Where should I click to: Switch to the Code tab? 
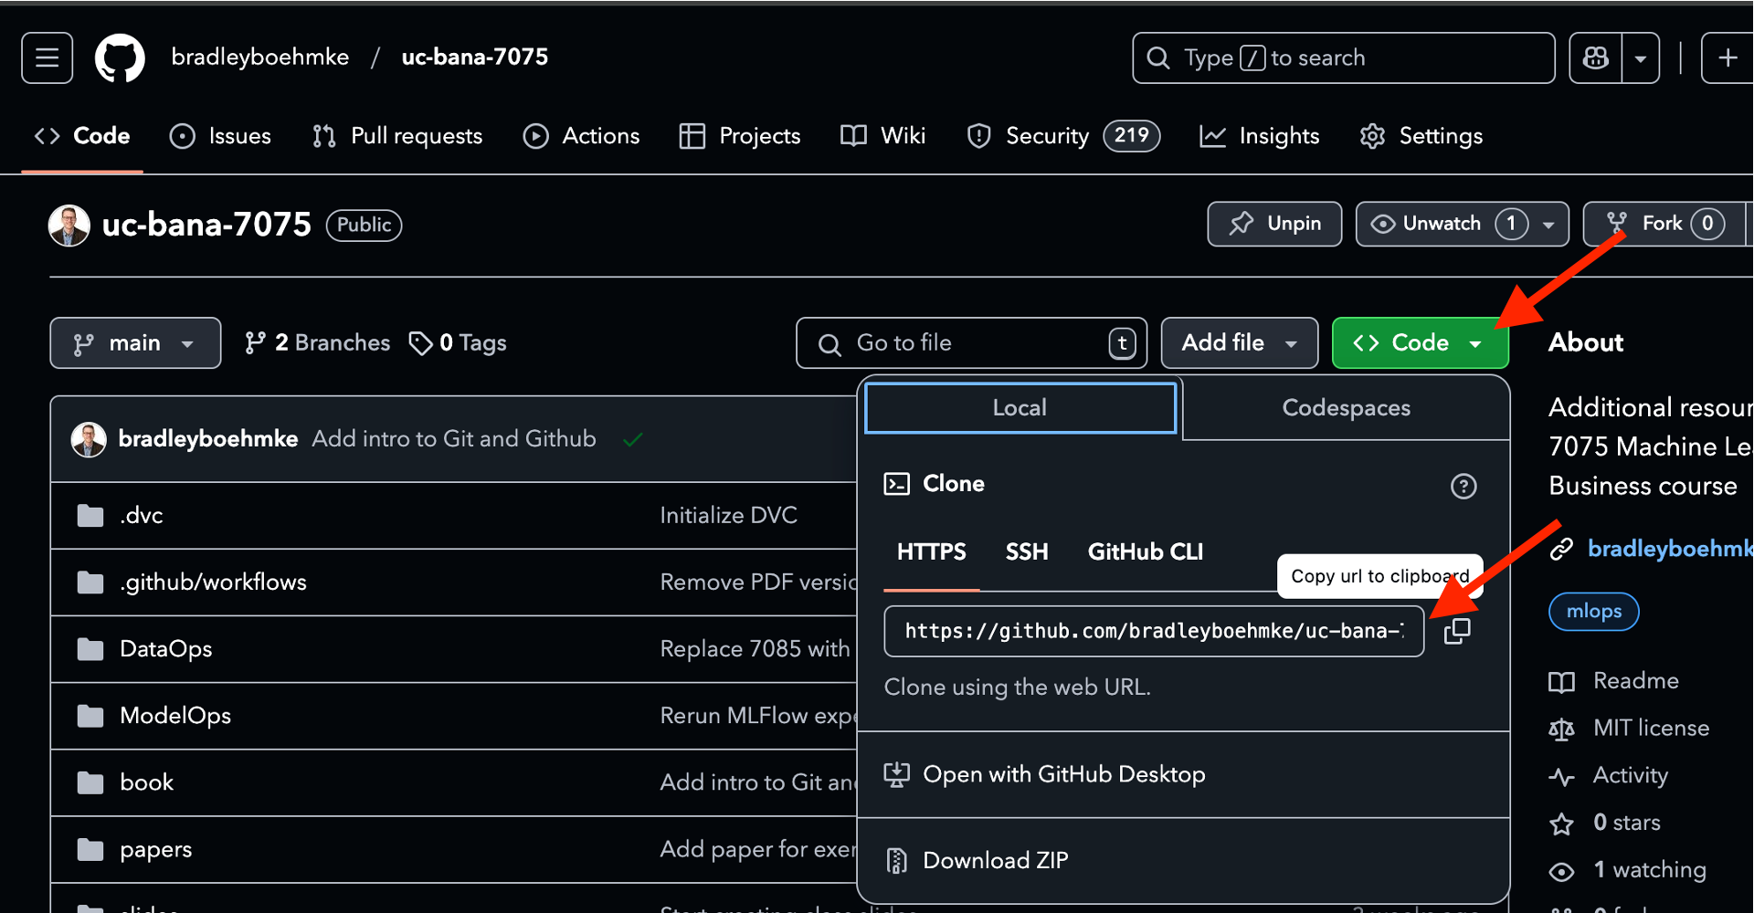click(x=82, y=136)
